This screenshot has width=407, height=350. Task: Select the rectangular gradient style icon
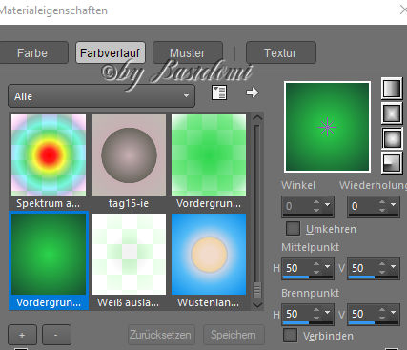tap(392, 113)
